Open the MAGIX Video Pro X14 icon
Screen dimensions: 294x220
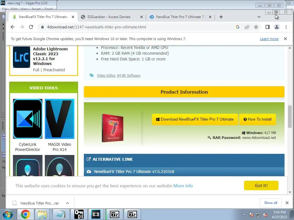tap(60, 119)
